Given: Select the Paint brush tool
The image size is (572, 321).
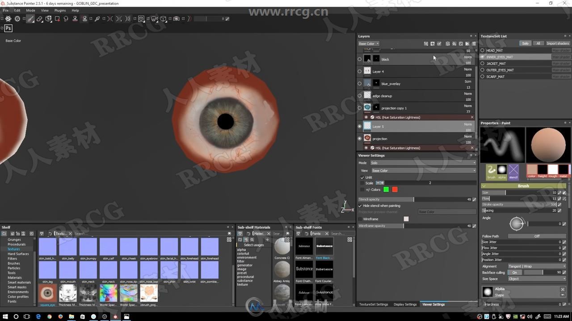Looking at the screenshot, I should pos(30,19).
